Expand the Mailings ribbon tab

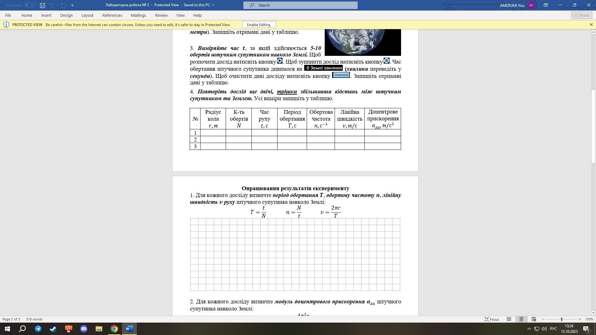coord(138,15)
